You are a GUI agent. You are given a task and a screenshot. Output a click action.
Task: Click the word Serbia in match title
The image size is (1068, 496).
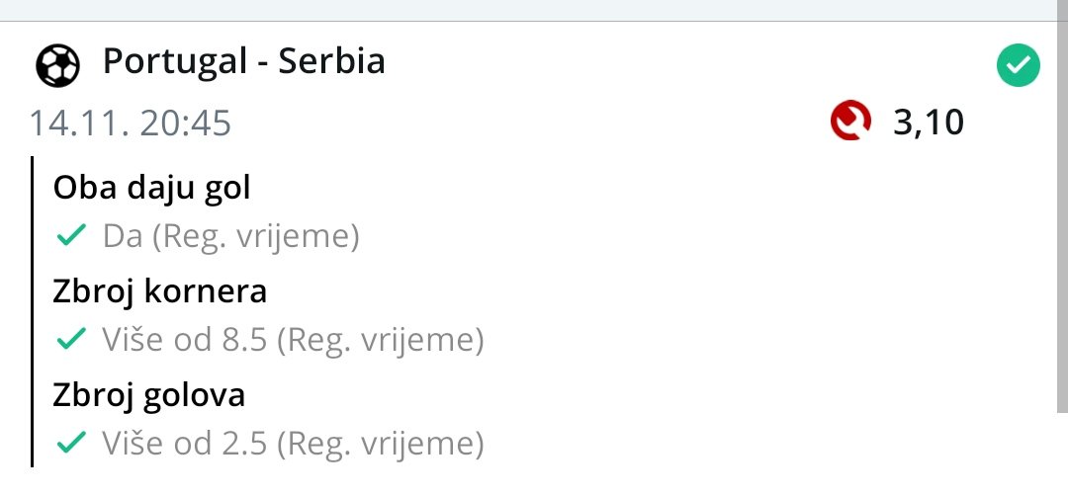tap(332, 63)
